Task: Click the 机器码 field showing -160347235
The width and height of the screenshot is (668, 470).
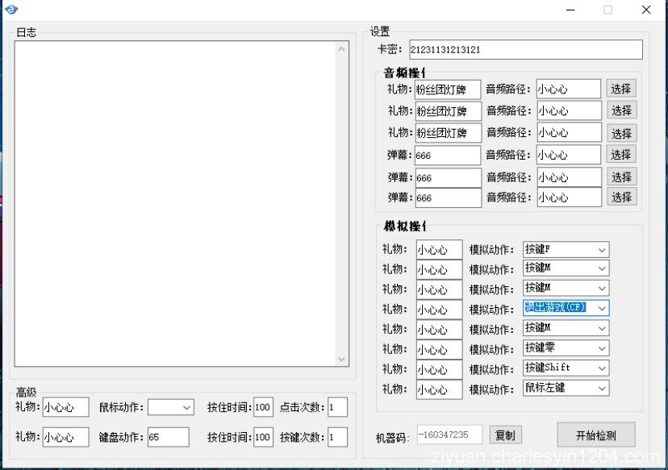Action: click(449, 434)
